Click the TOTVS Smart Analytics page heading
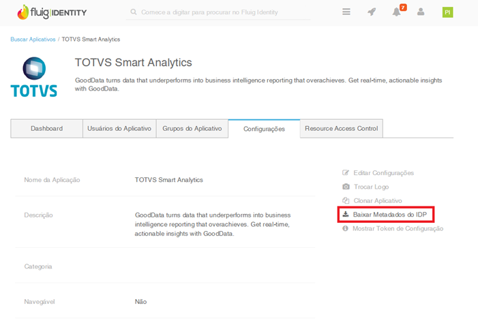This screenshot has height=327, width=478. tap(134, 63)
